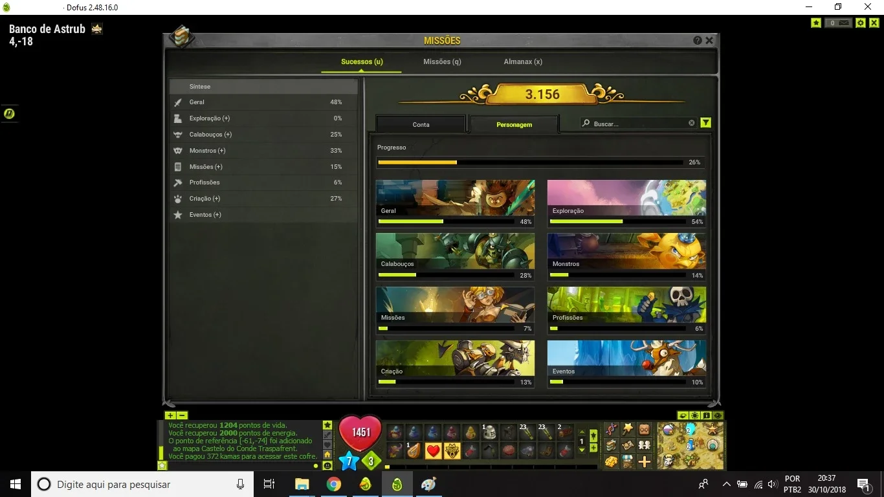Open the DNA characteristics icon in menu
The image size is (884, 497).
611,429
